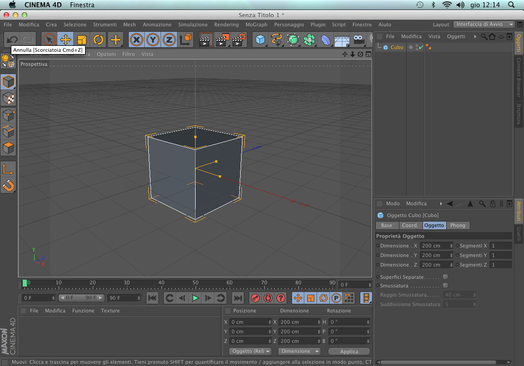Select the Scale tool in top toolbar
This screenshot has height=366, width=524.
tap(82, 40)
